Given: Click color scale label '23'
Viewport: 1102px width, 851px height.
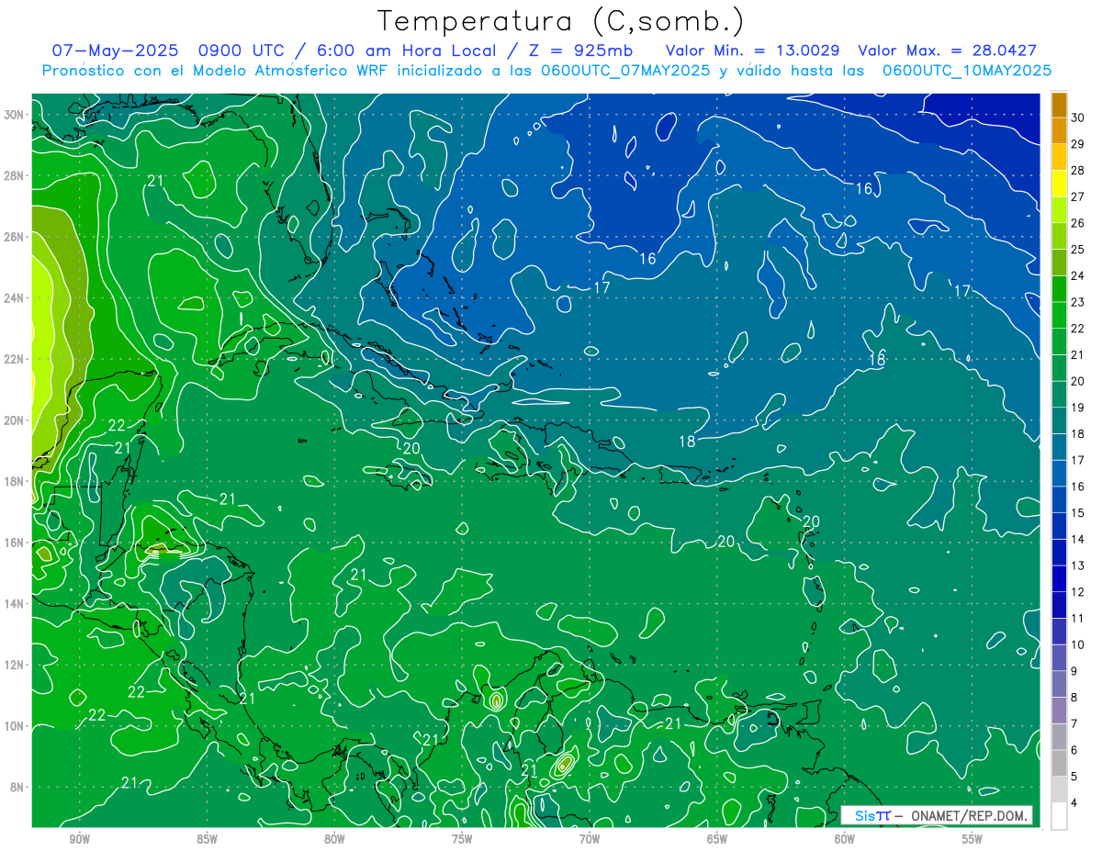Looking at the screenshot, I should tap(1078, 301).
